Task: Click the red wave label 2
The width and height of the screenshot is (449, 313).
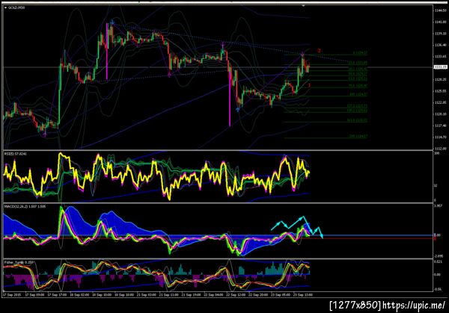Action: point(319,51)
